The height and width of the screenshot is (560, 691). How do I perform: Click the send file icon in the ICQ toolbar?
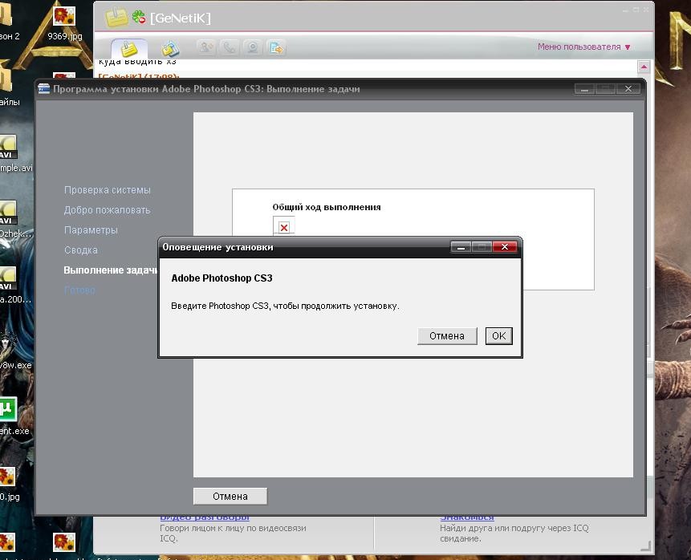(x=276, y=47)
